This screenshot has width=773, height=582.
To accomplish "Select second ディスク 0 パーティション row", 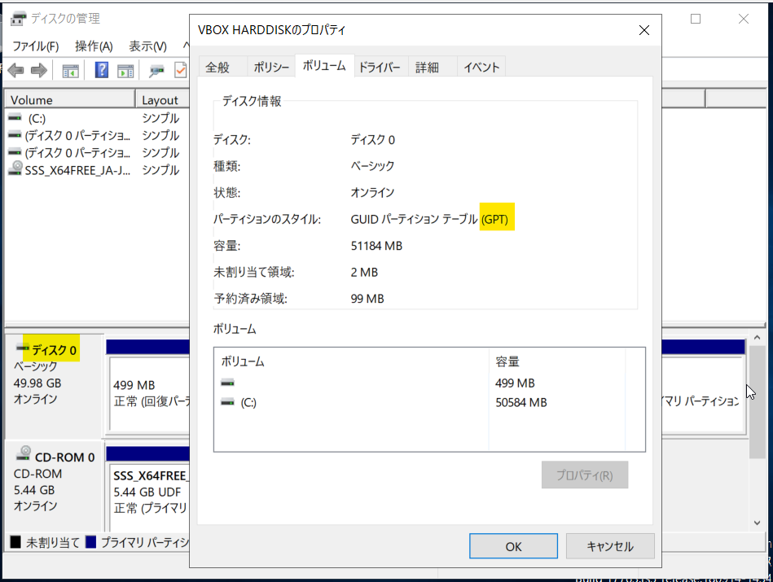I will (x=97, y=152).
